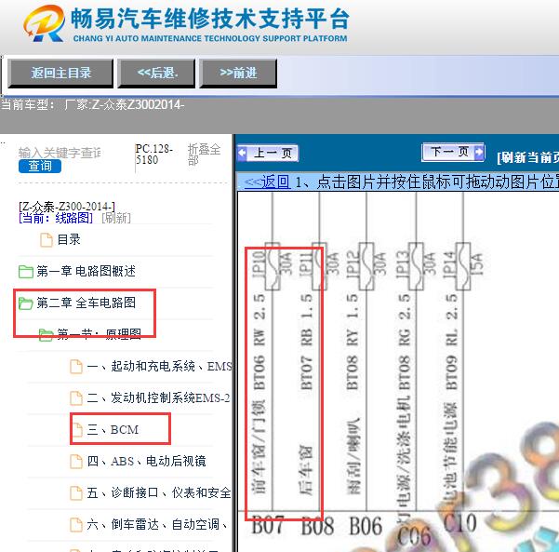The image size is (559, 552).
Task: Click the page icon of 三、BCM
Action: (76, 430)
